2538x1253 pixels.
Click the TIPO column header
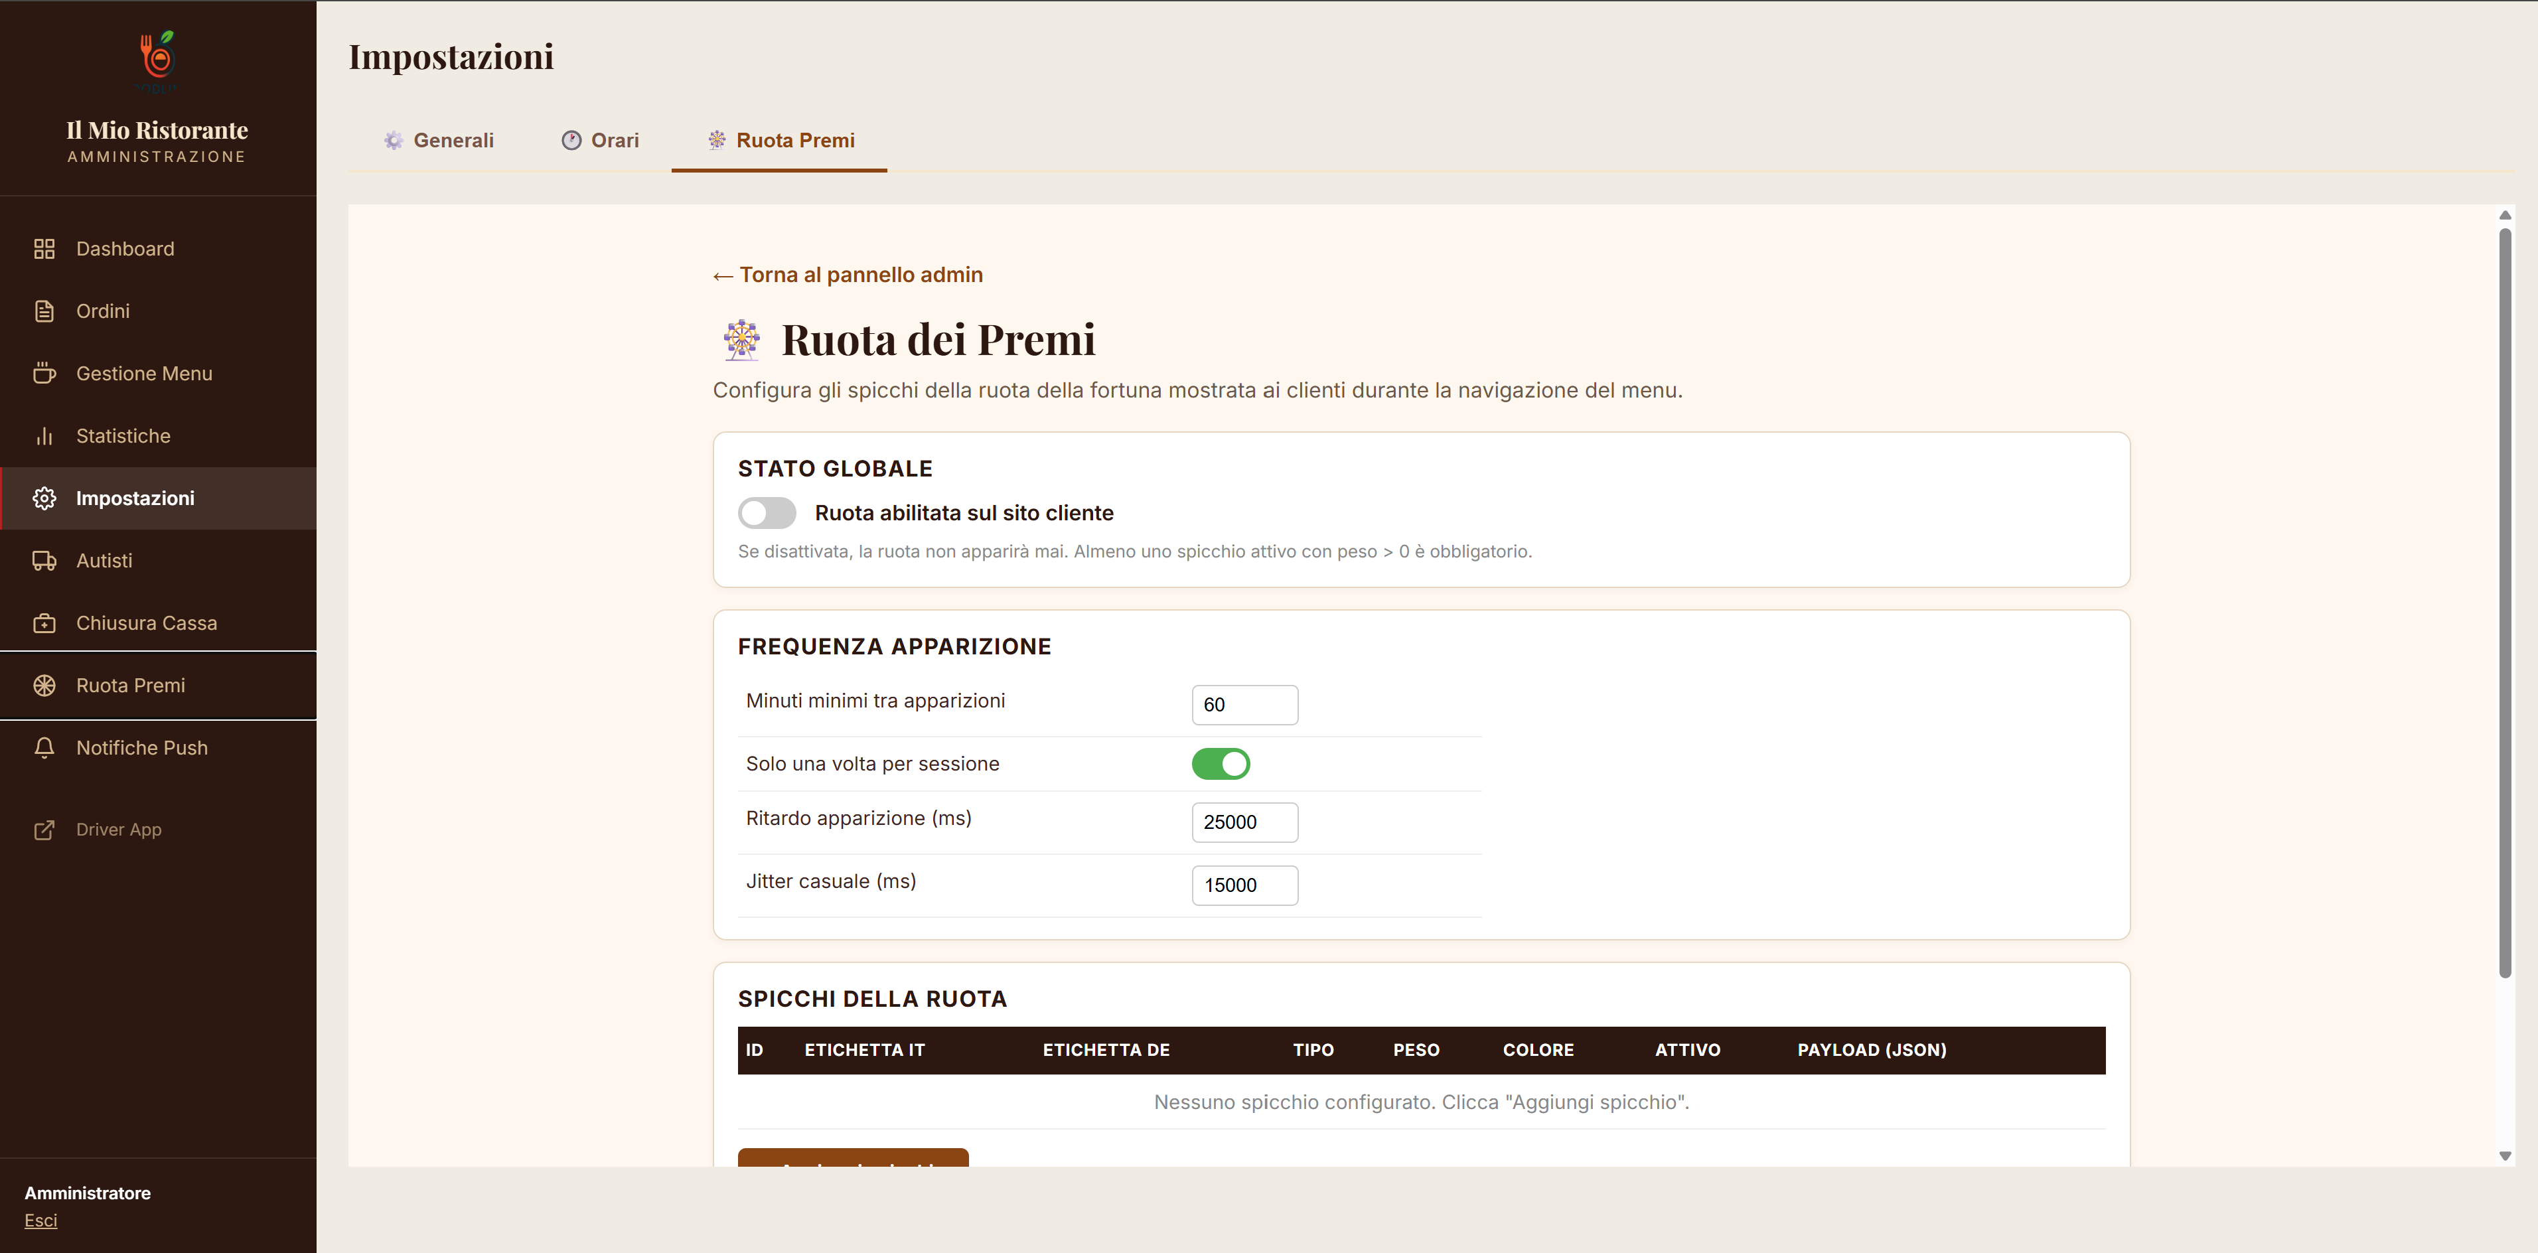1313,1050
